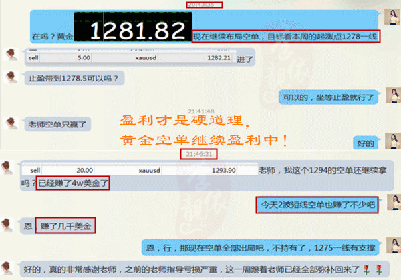Click teacher avatar next to '可以的，坐等止盈就行了'
401x280 pixels.
[393, 95]
